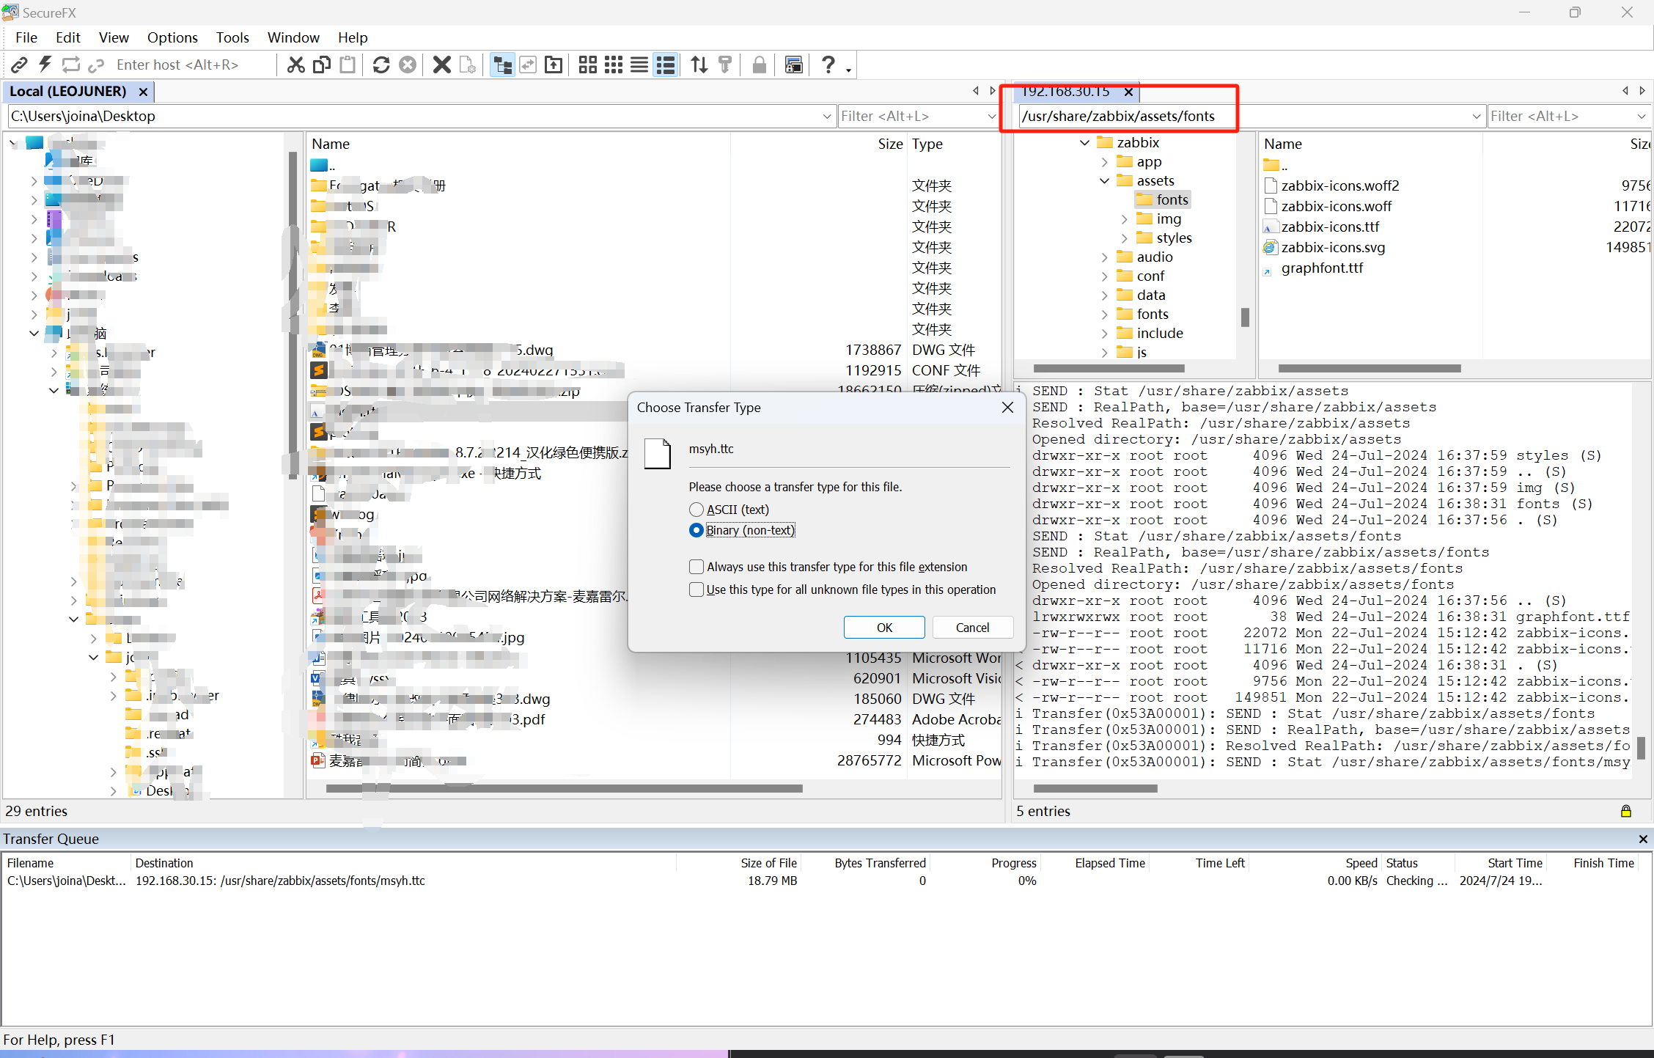
Task: Select the Binary (non-text) radio button
Action: (696, 530)
